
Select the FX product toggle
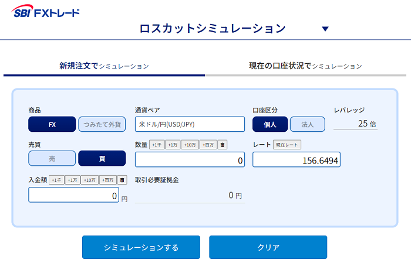pyautogui.click(x=52, y=124)
